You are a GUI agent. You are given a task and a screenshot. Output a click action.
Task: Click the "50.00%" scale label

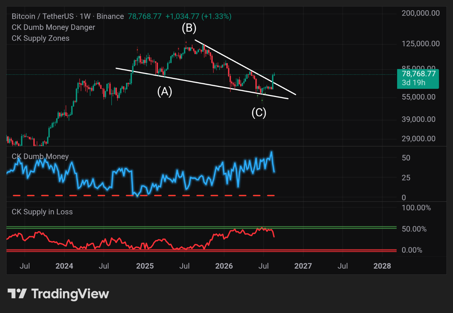[414, 229]
